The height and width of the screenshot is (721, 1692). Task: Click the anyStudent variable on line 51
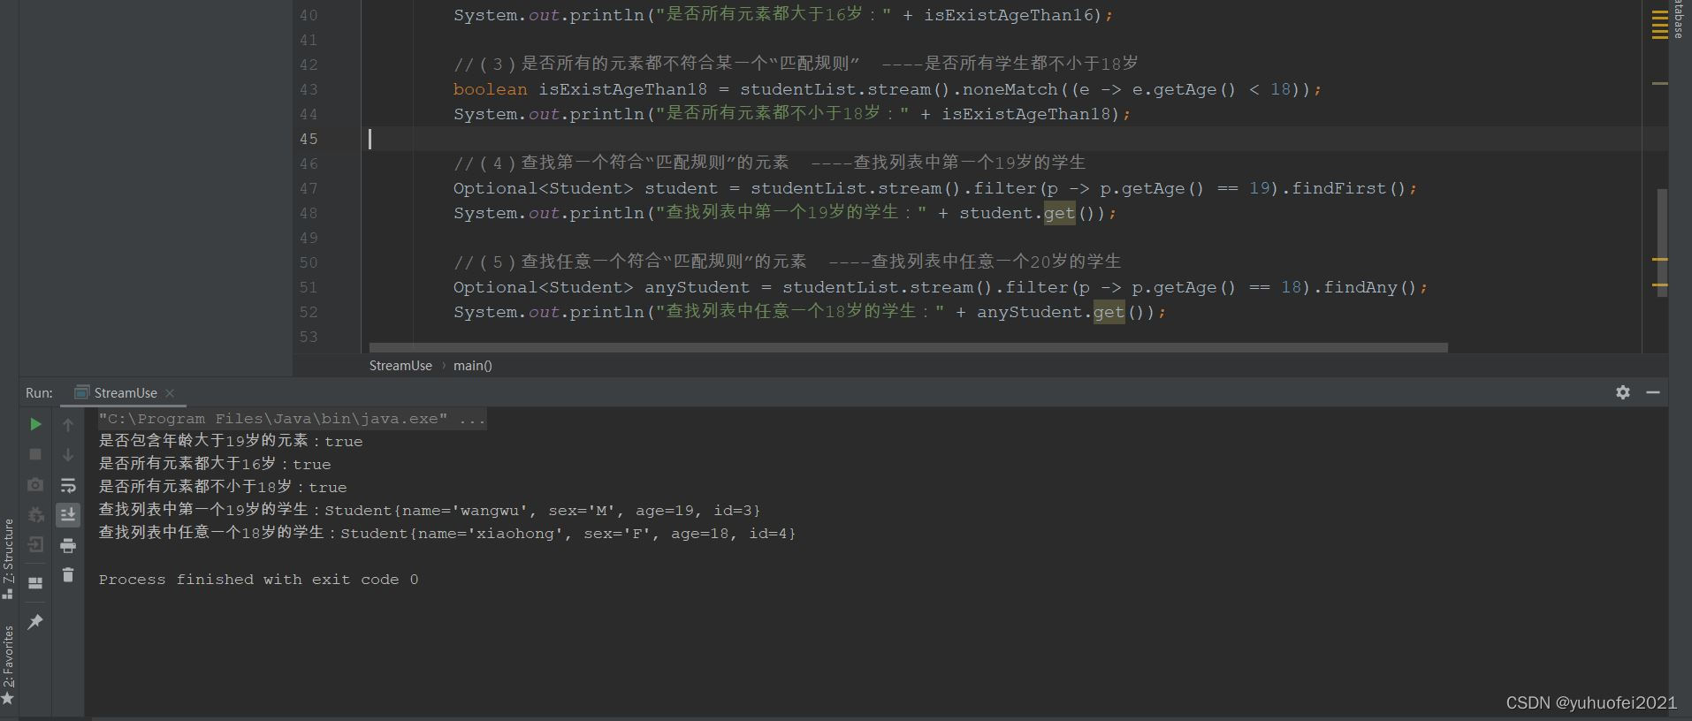pyautogui.click(x=697, y=287)
